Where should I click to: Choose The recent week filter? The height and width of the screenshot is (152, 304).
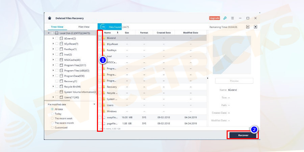(52, 118)
